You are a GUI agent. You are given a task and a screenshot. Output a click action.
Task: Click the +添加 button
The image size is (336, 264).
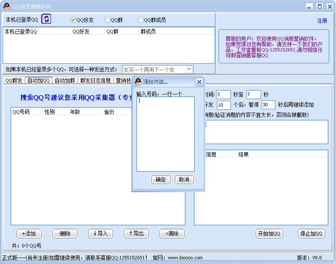[29, 233]
